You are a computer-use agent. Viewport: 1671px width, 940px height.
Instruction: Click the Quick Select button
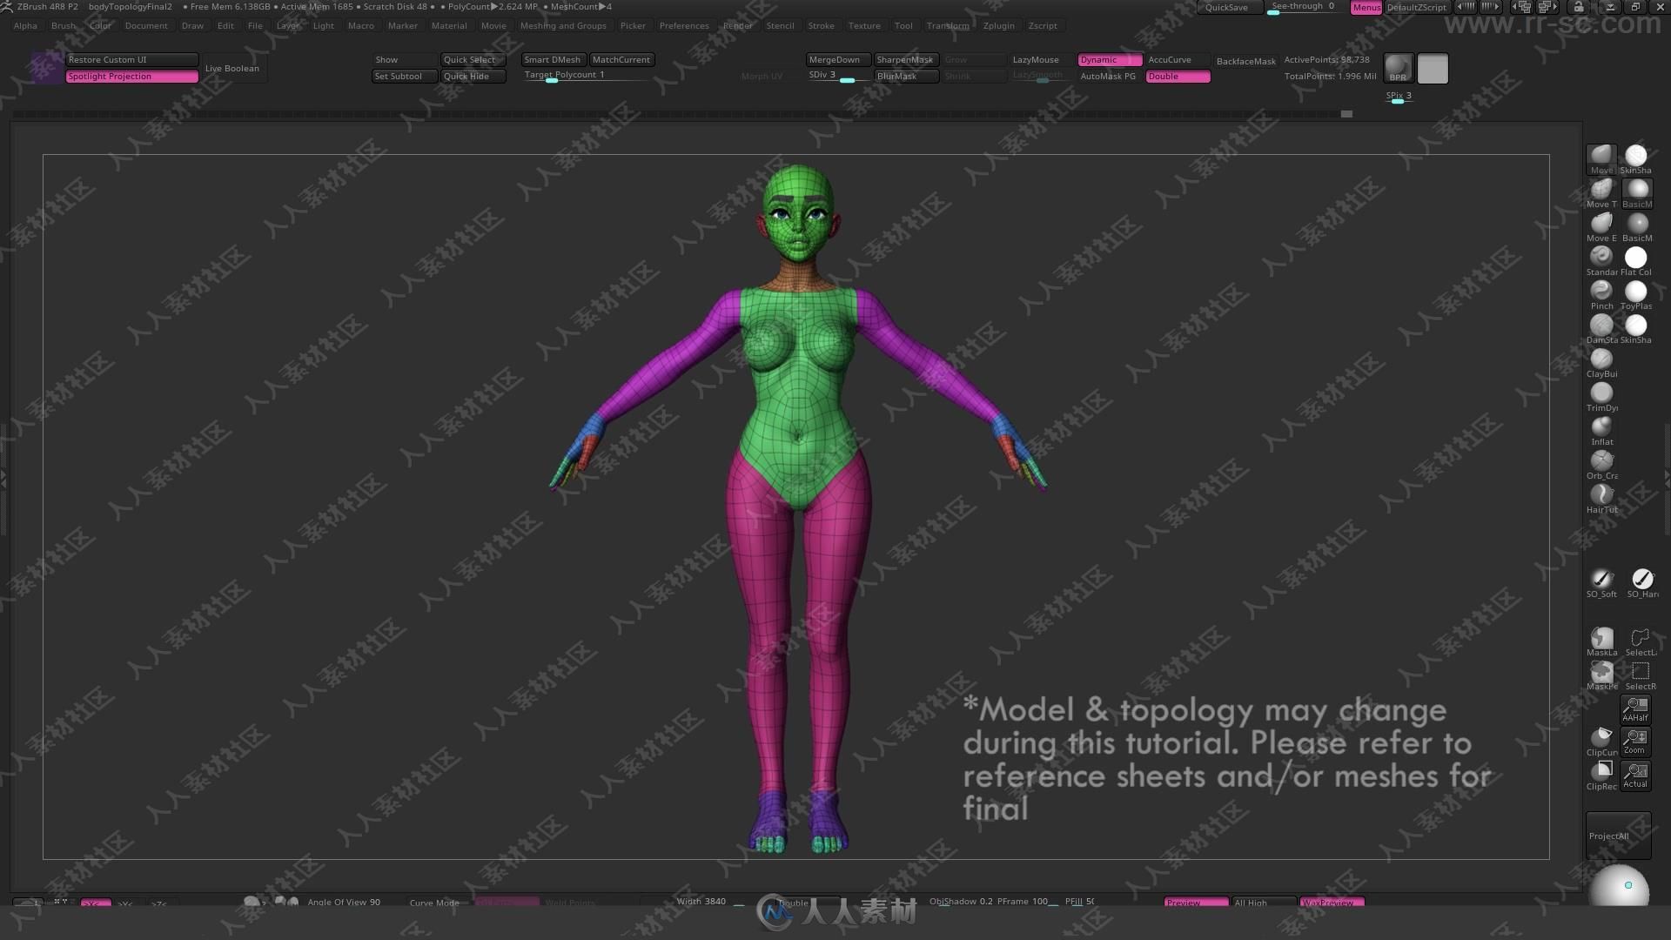pyautogui.click(x=473, y=60)
